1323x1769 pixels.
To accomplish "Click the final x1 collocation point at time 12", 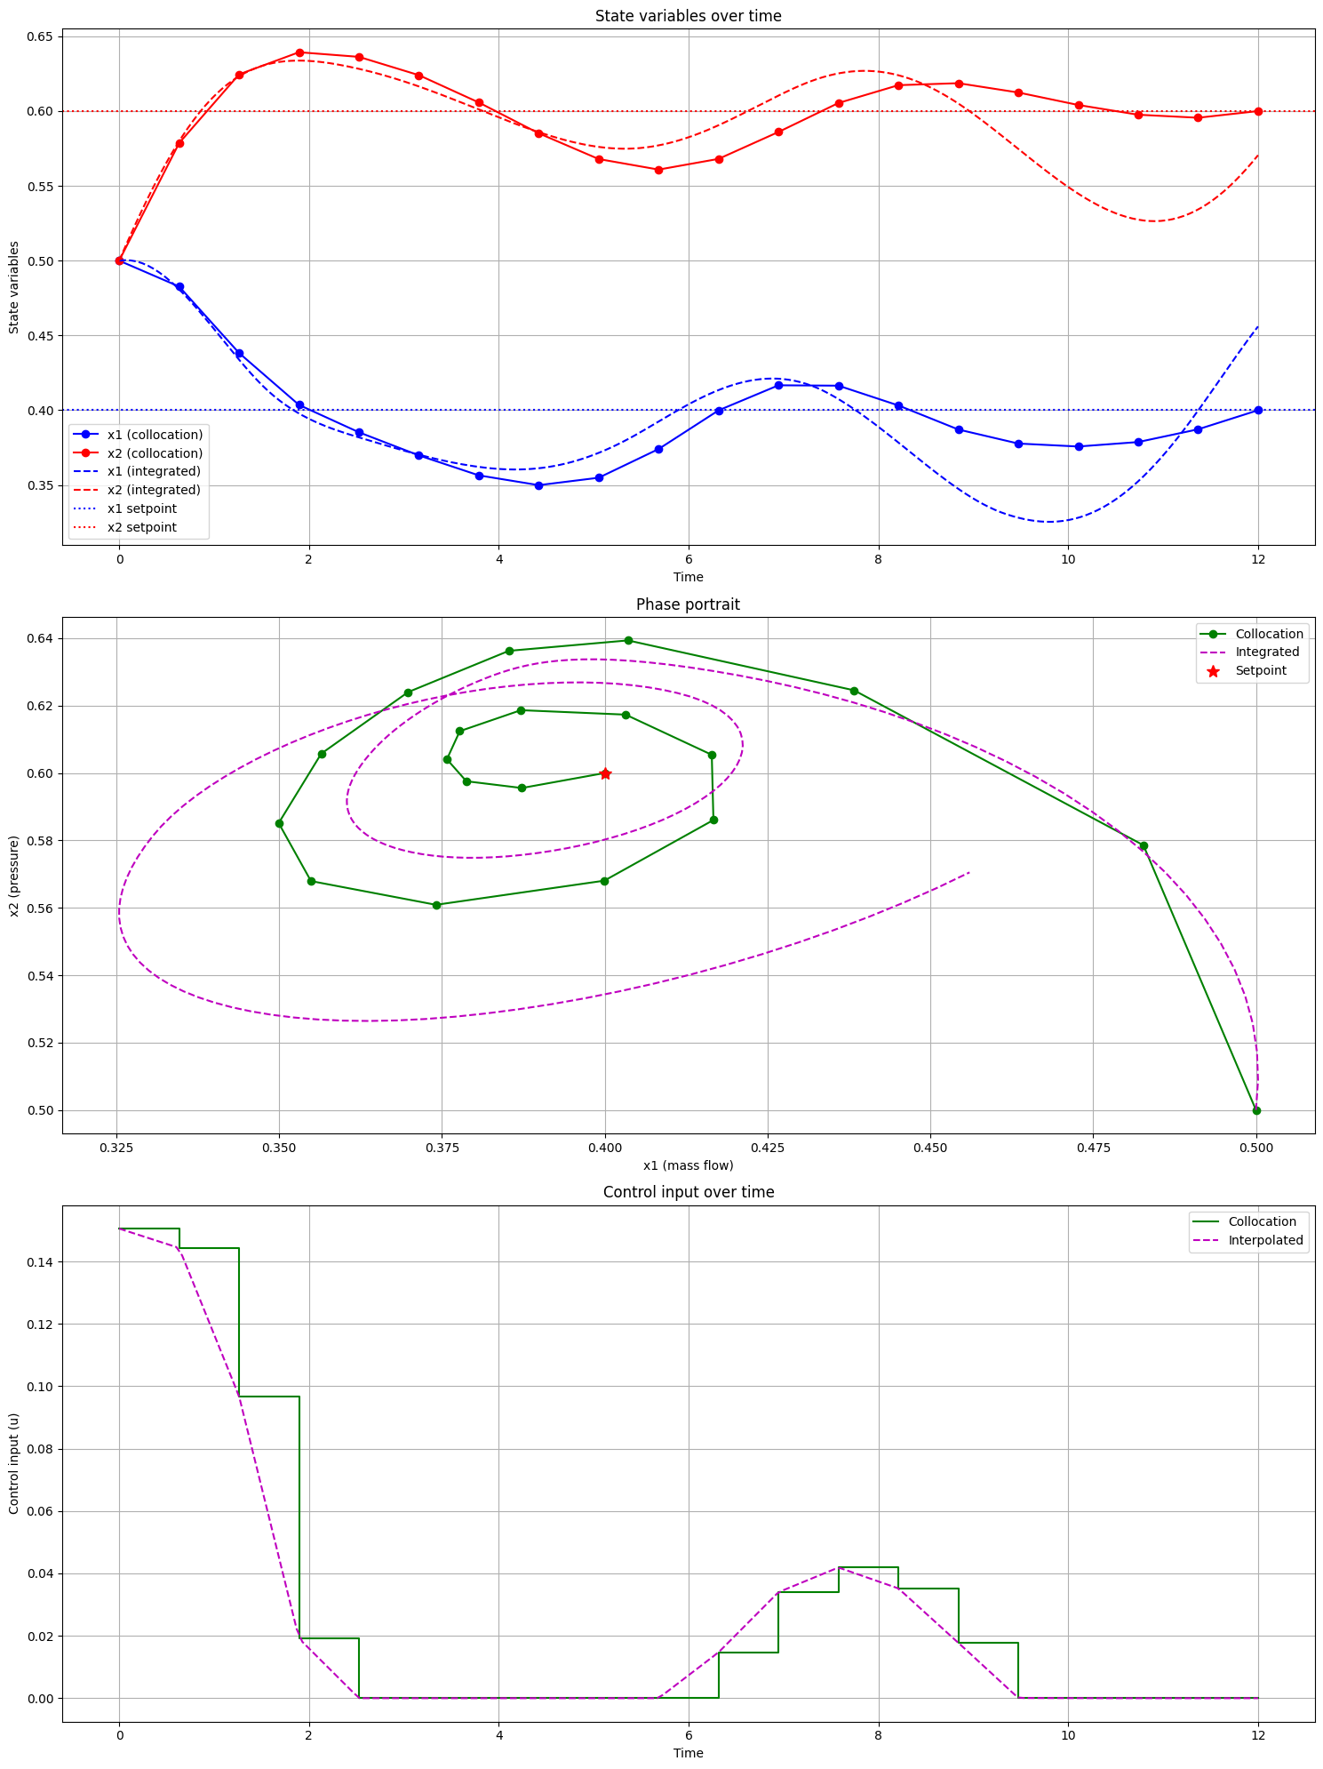I will coord(1258,410).
